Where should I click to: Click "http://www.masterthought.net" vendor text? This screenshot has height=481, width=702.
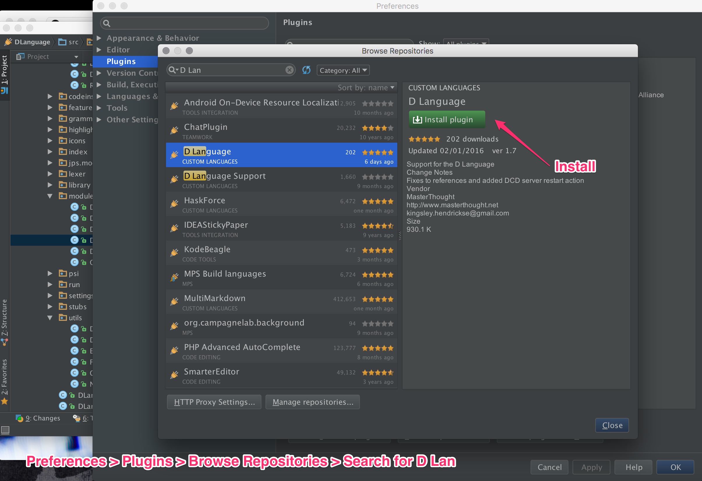(452, 205)
